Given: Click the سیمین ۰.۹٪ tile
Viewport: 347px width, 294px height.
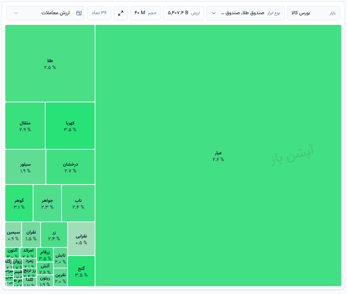Looking at the screenshot, I should click(13, 235).
